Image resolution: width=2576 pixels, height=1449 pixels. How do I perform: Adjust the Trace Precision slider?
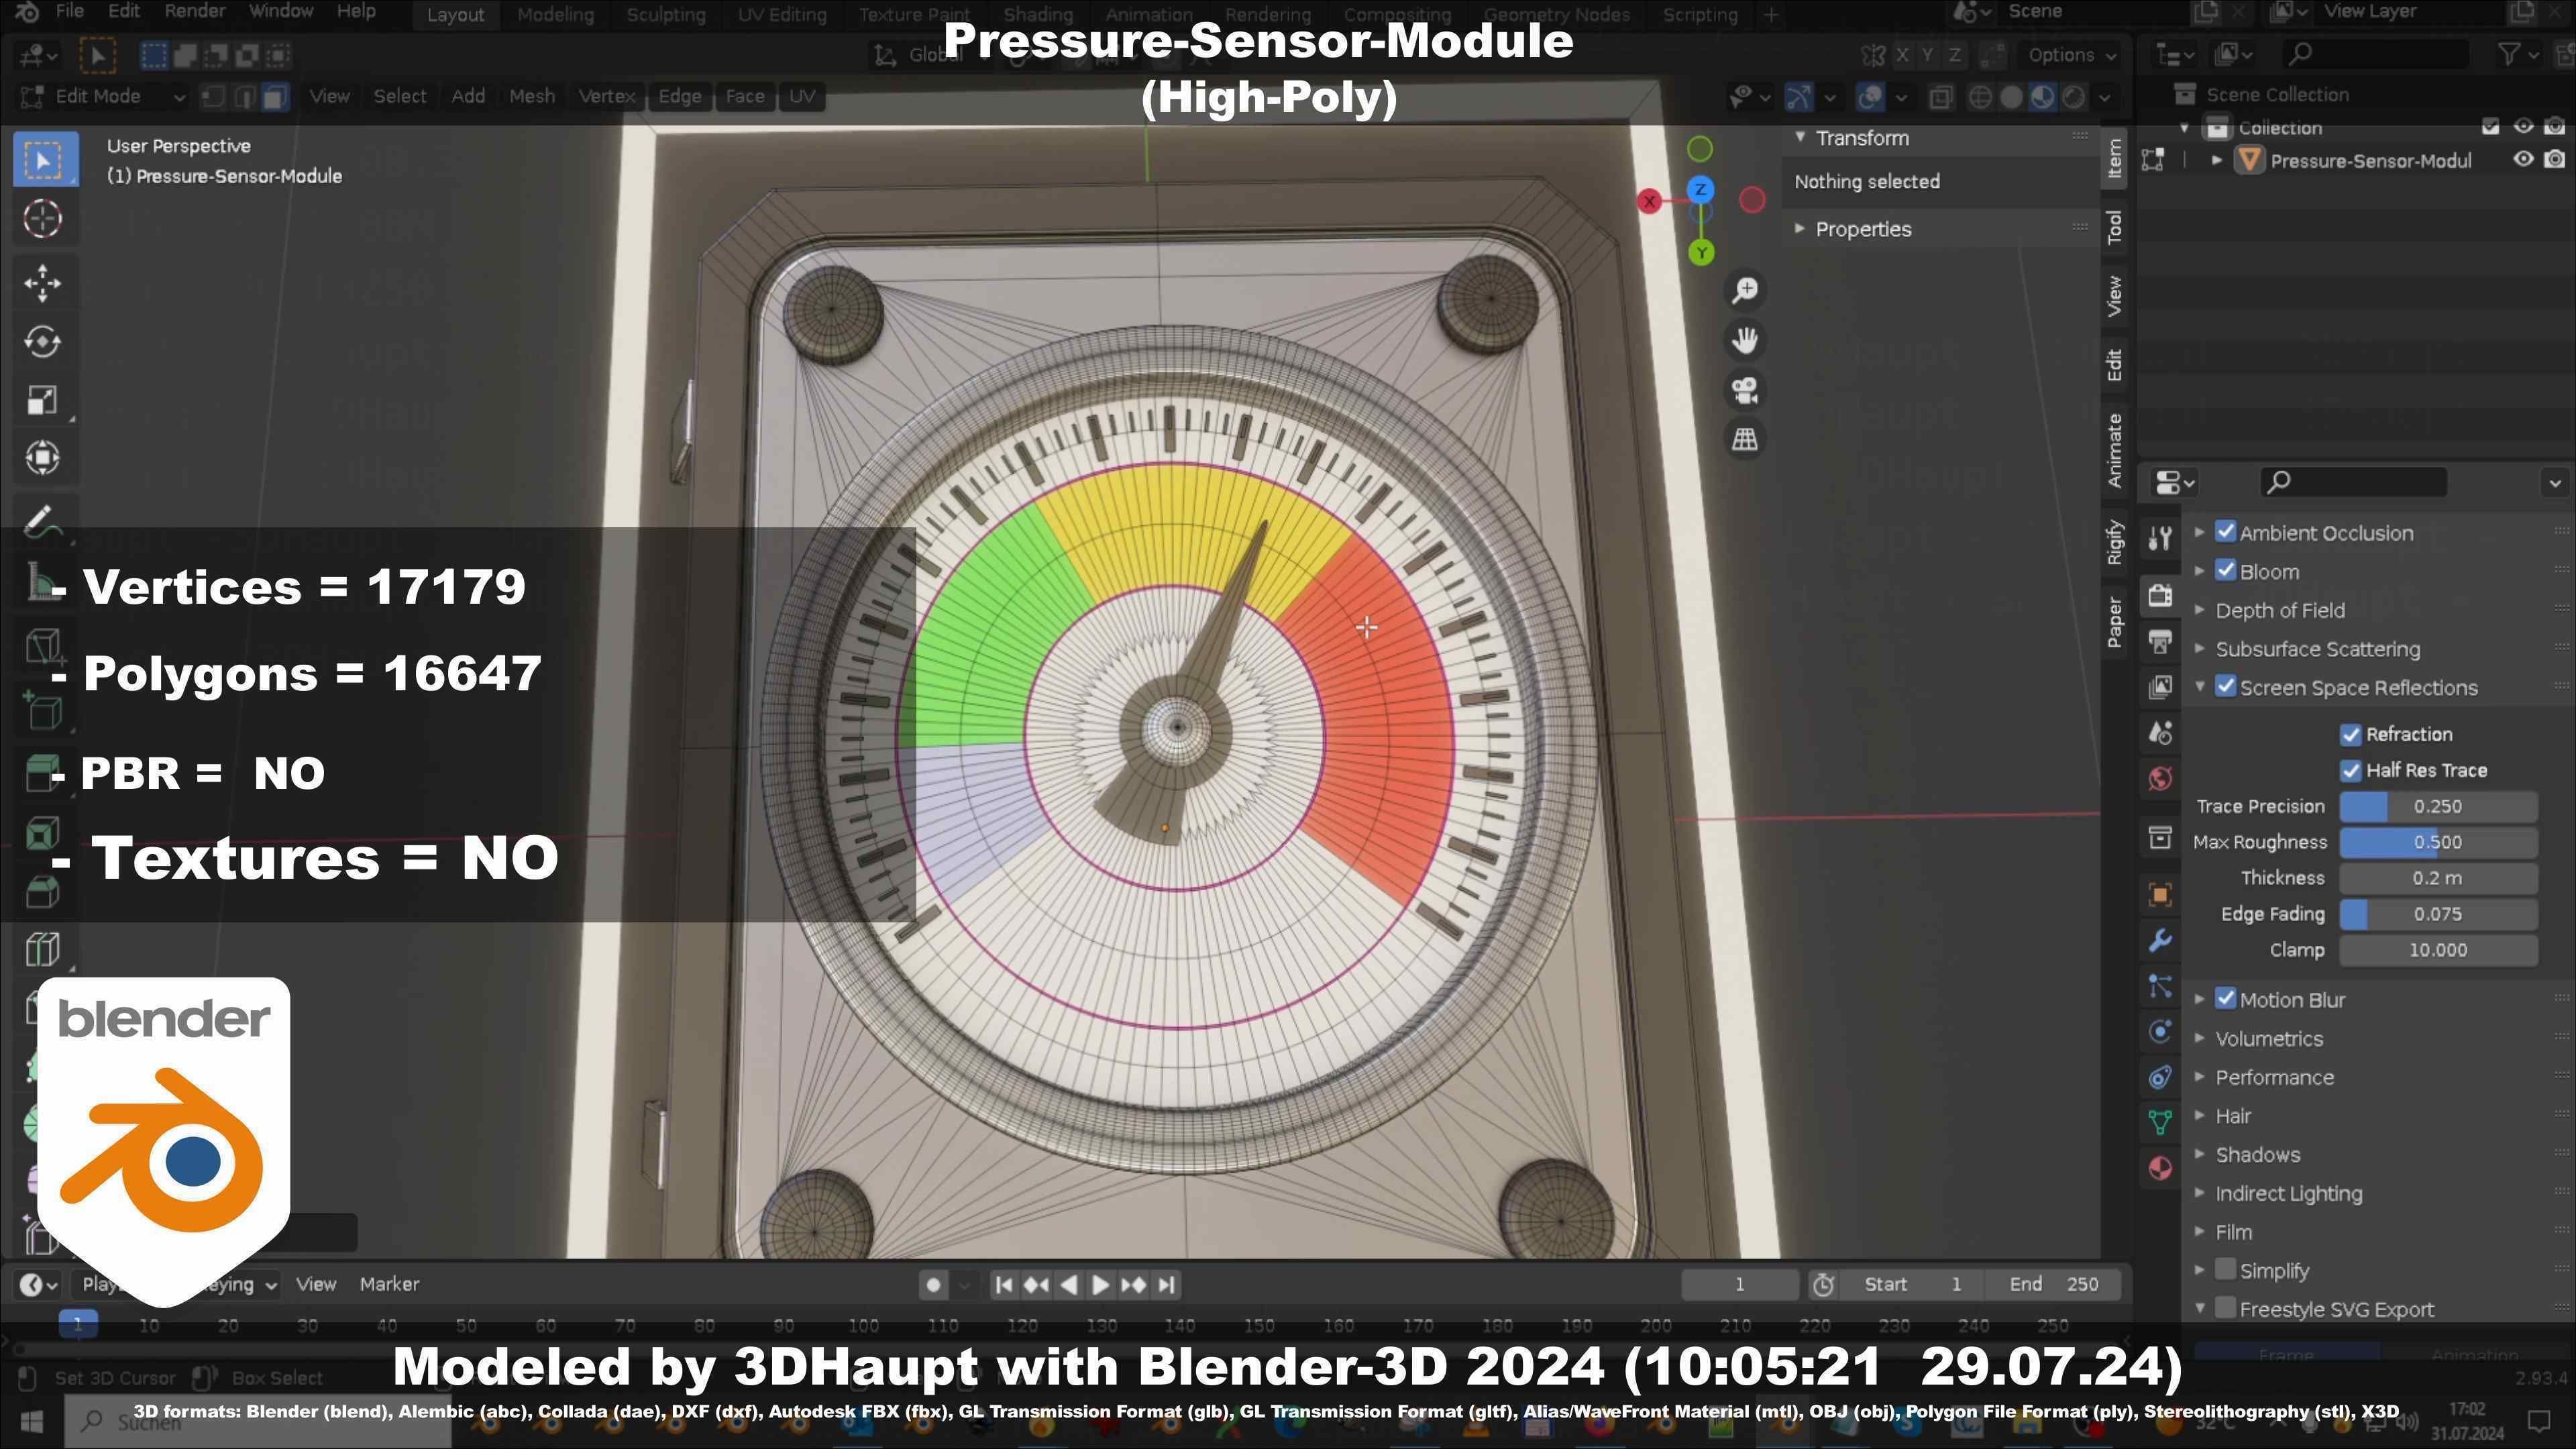tap(2438, 807)
